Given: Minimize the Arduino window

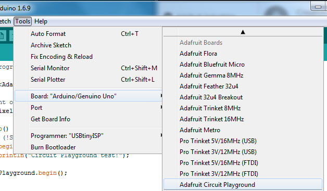Looking at the screenshot, I should point(318,7).
